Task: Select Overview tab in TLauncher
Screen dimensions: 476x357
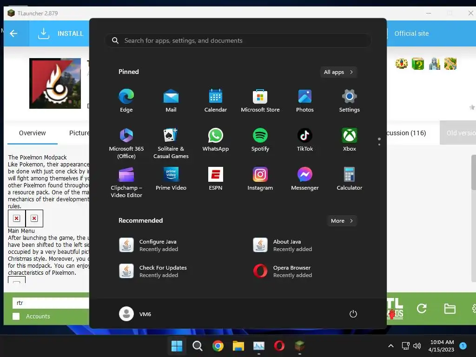Action: click(x=32, y=133)
